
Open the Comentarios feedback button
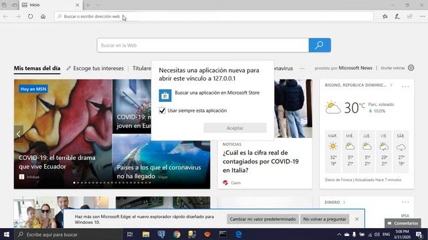(403, 223)
